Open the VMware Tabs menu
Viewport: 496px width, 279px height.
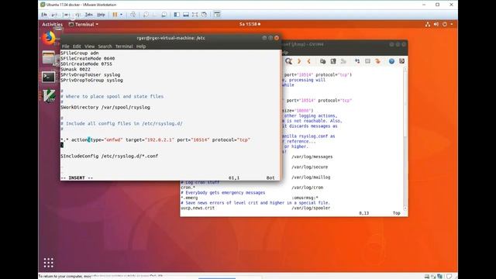[89, 15]
